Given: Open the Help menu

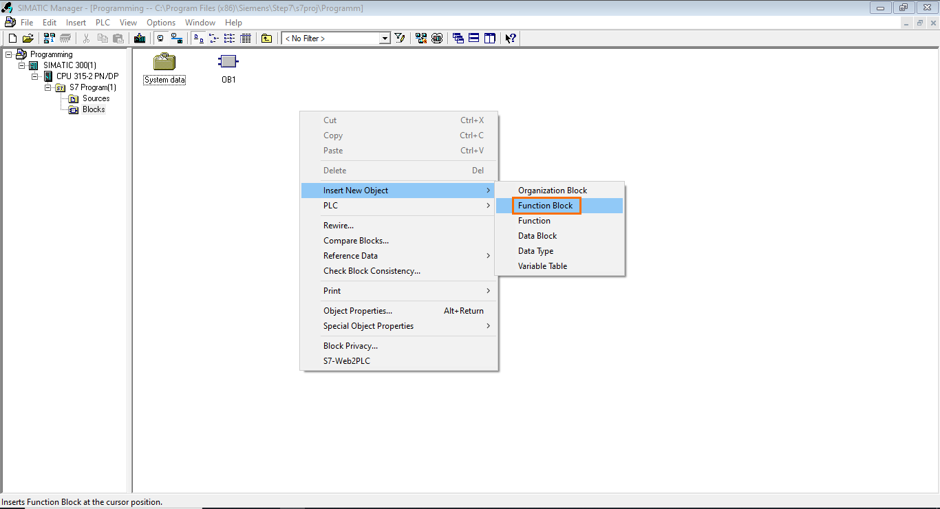Looking at the screenshot, I should 234,23.
